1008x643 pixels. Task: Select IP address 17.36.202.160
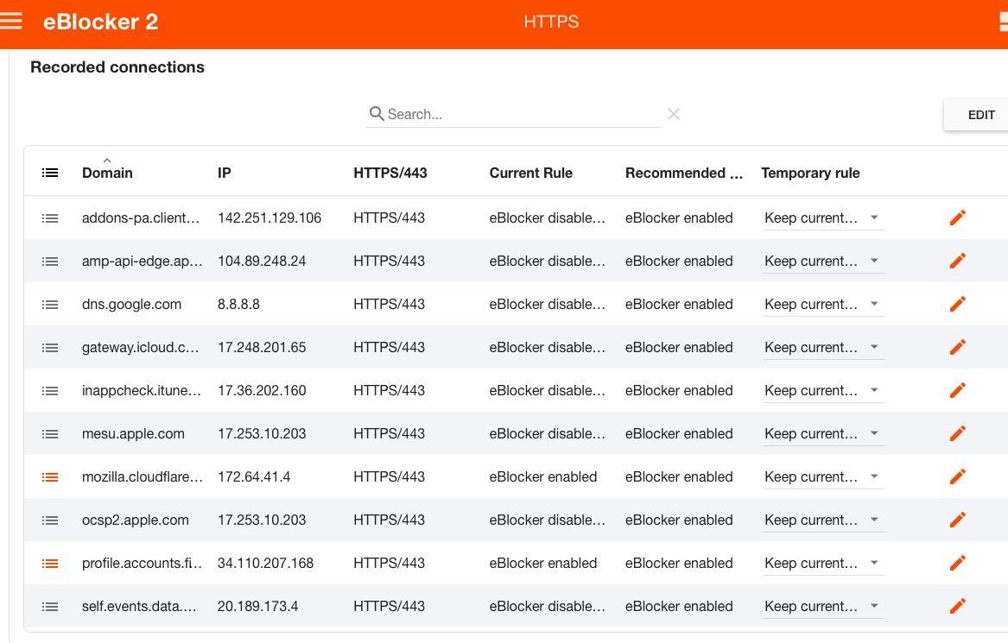(262, 390)
